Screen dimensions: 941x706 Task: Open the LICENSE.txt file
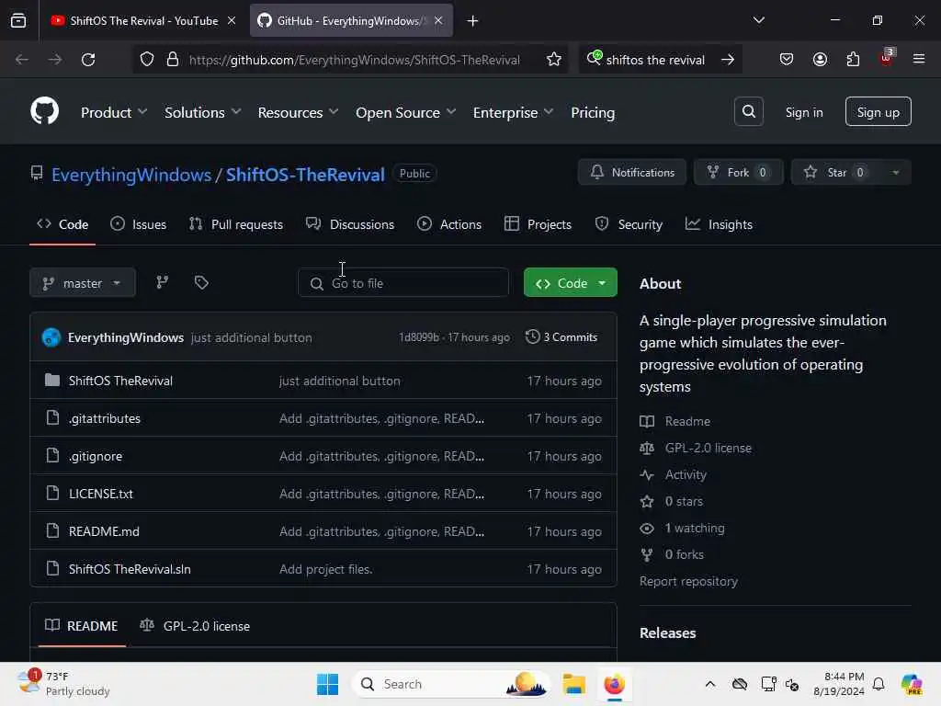(x=101, y=494)
